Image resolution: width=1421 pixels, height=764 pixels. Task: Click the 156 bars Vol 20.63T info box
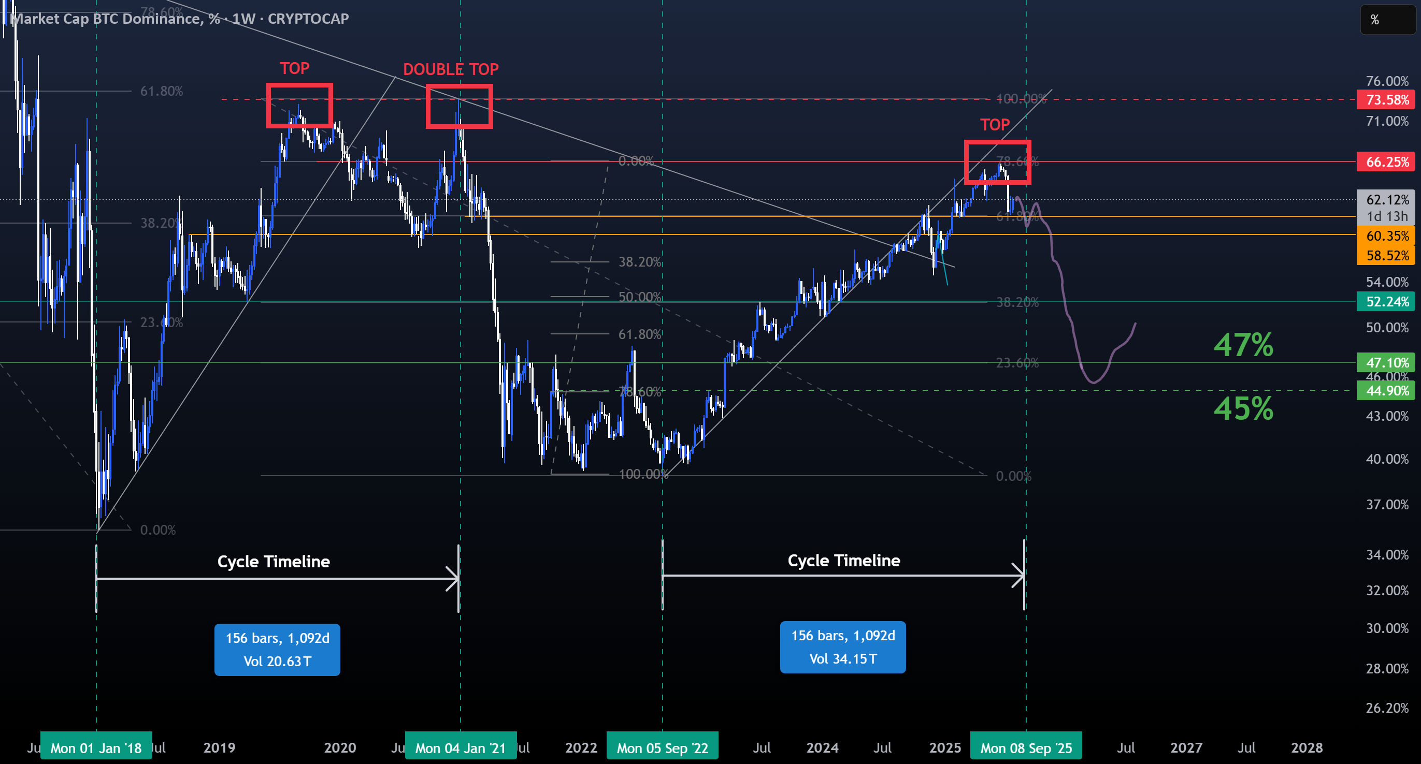[x=278, y=649]
